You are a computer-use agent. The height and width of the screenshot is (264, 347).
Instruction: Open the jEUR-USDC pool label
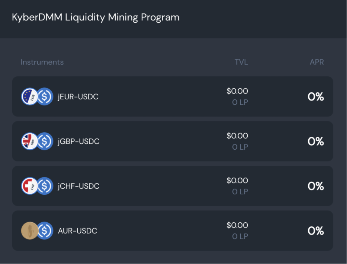pyautogui.click(x=78, y=97)
